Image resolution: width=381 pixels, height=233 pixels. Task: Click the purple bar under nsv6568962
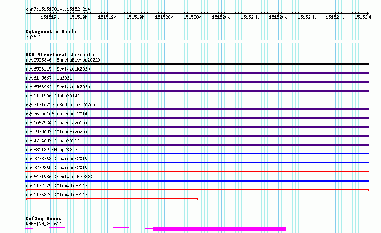(197, 91)
